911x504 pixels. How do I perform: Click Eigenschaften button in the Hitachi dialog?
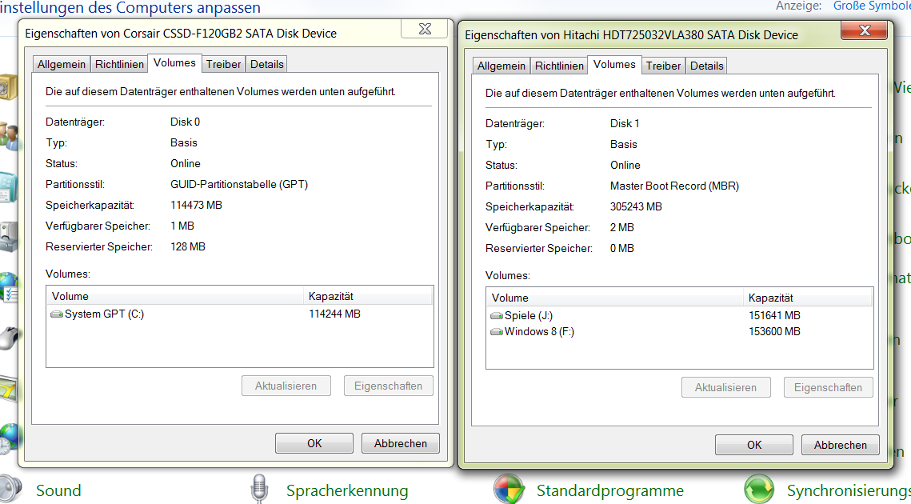point(828,387)
